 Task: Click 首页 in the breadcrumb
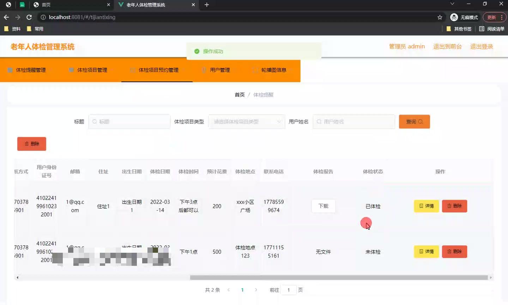[240, 95]
